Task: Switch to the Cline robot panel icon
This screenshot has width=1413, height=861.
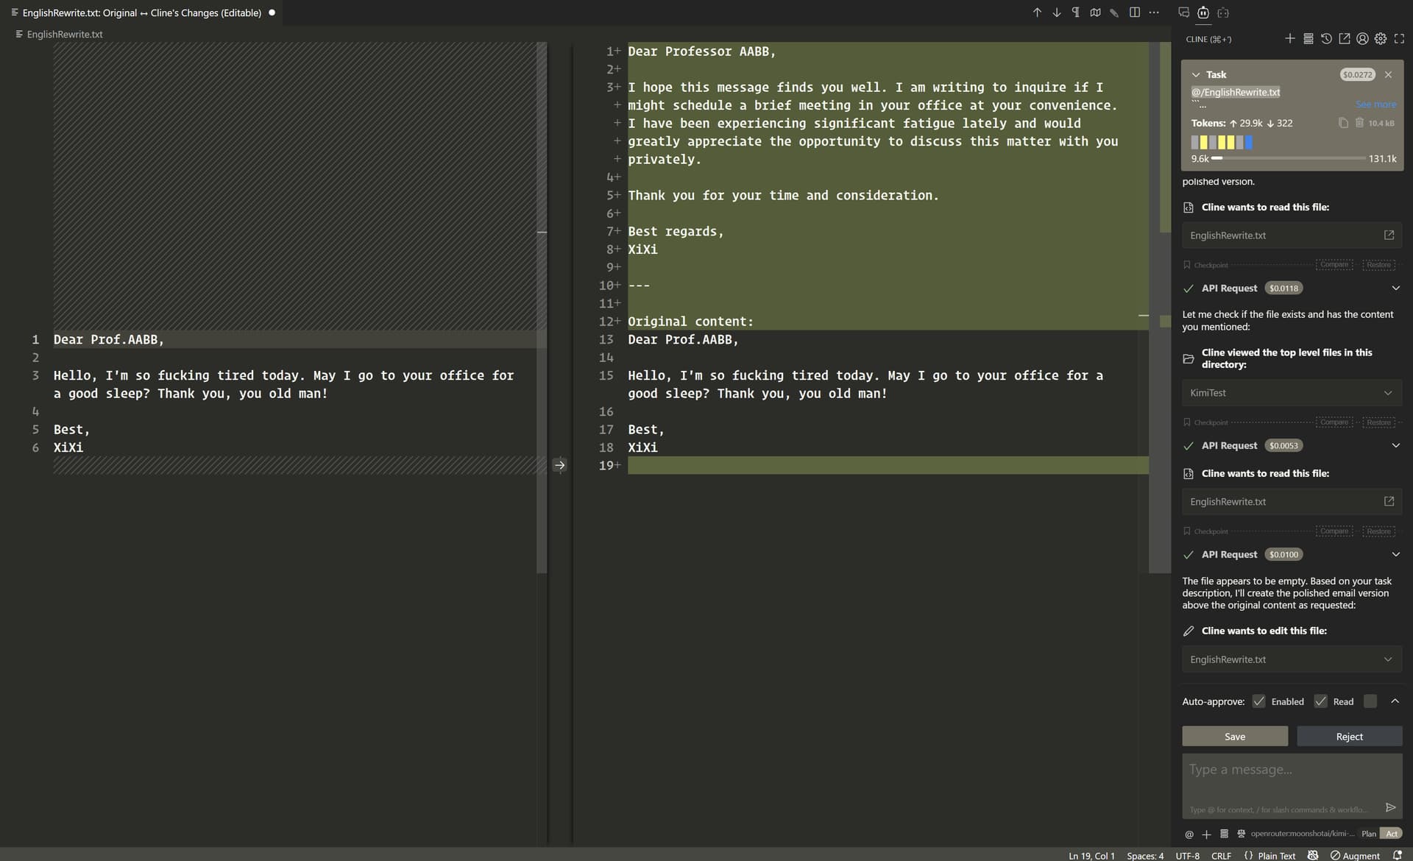Action: pos(1203,13)
